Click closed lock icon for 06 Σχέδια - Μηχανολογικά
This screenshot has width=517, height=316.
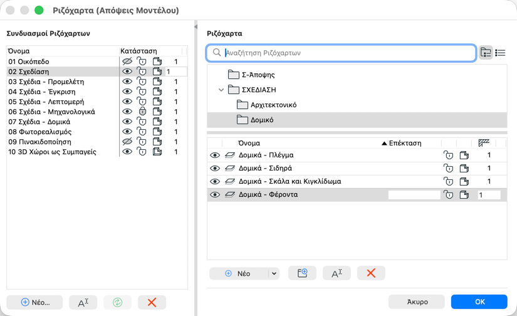click(142, 112)
